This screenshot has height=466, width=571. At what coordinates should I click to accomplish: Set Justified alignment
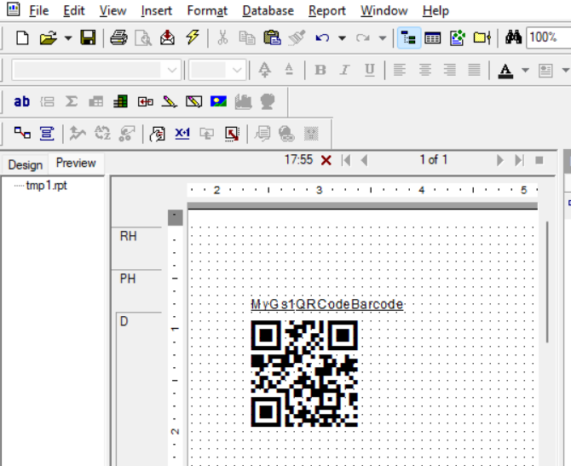click(x=474, y=70)
